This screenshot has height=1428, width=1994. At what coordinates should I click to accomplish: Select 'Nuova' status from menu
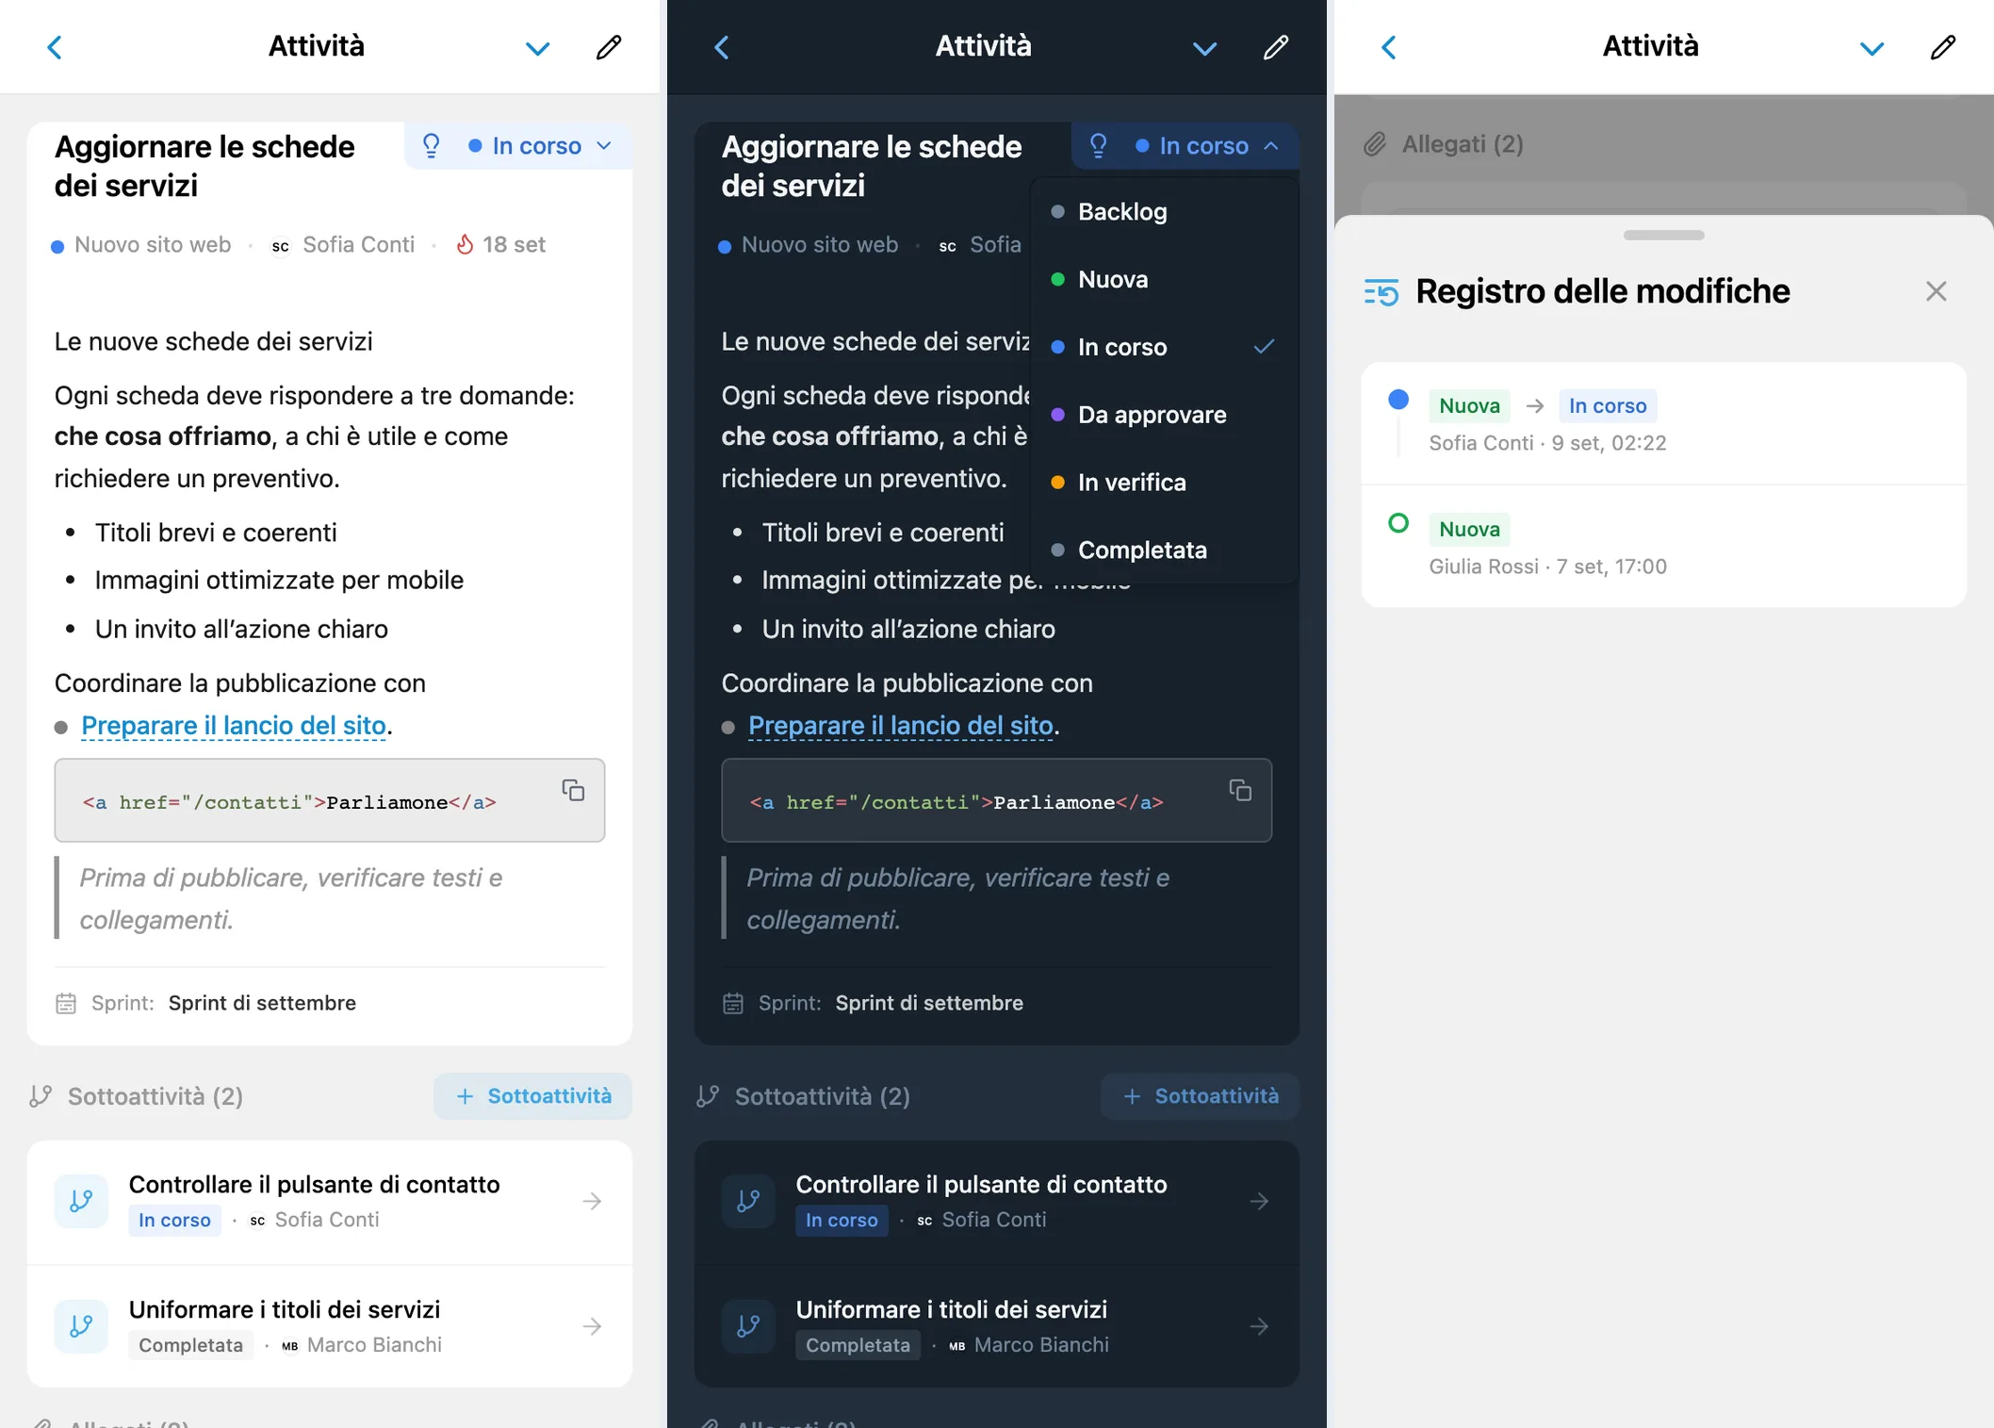coord(1165,279)
